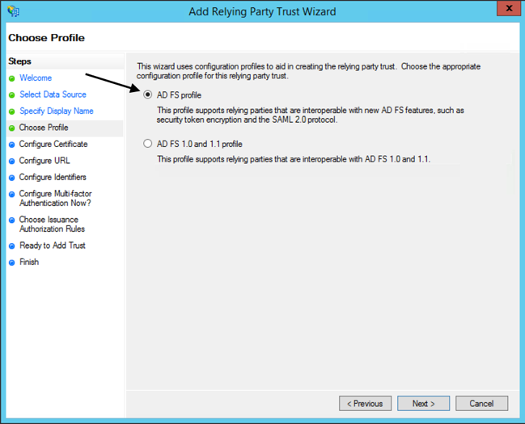Cancel the wizard
The height and width of the screenshot is (424, 525).
coord(481,404)
